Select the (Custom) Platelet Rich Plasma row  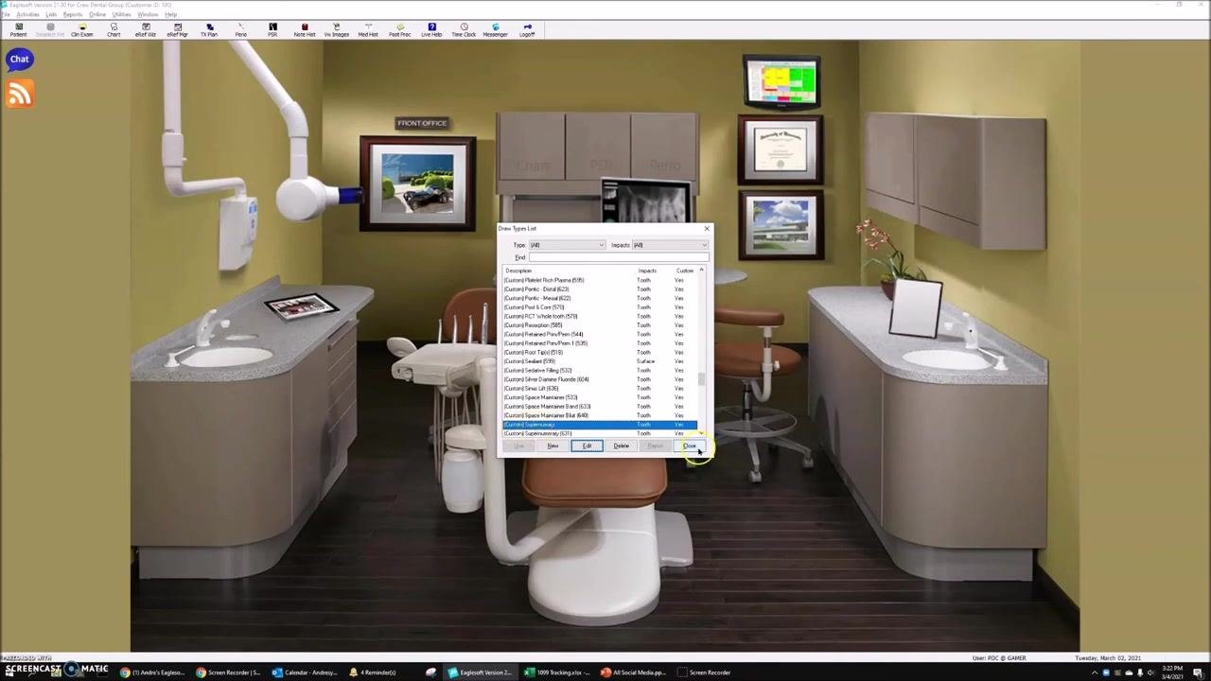(600, 280)
